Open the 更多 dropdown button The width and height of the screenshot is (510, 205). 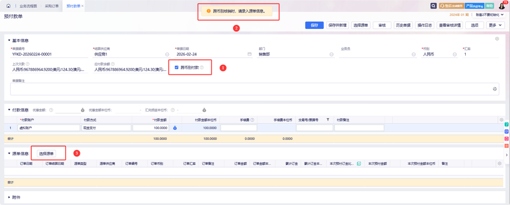click(x=495, y=25)
